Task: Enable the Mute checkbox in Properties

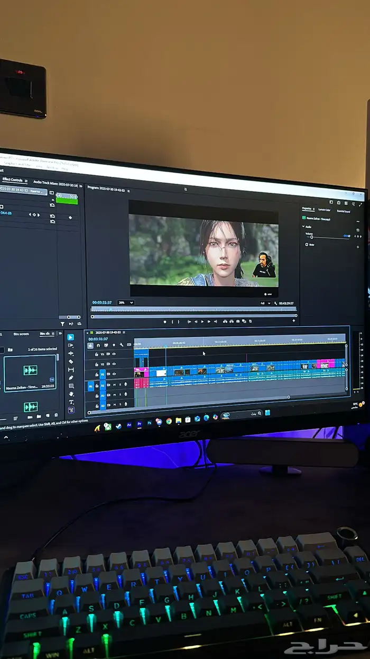Action: click(307, 245)
